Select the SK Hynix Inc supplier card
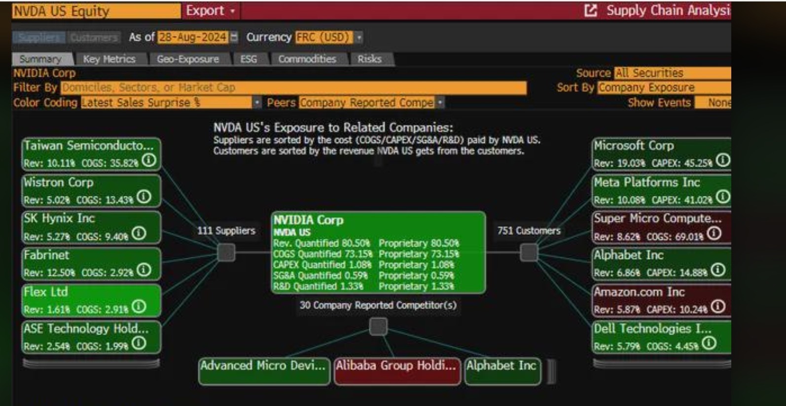The width and height of the screenshot is (786, 406). [91, 227]
